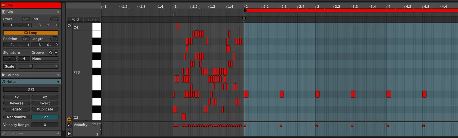
Task: Open the scale name dropdown
Action: 46,66
